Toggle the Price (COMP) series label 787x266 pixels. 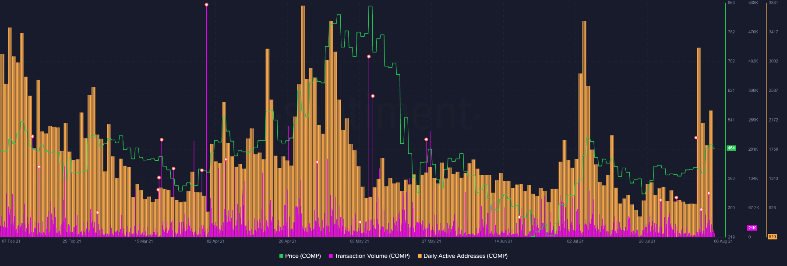point(303,256)
